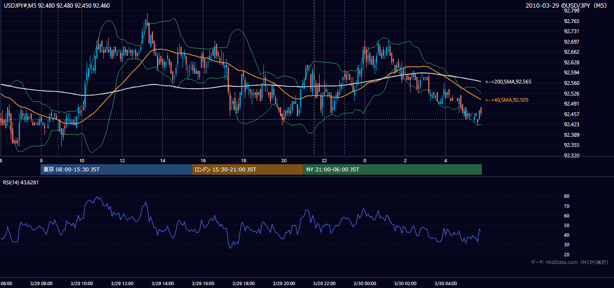Click the NY 21:00-06:00 JST session bar
614x288 pixels.
tap(393, 169)
